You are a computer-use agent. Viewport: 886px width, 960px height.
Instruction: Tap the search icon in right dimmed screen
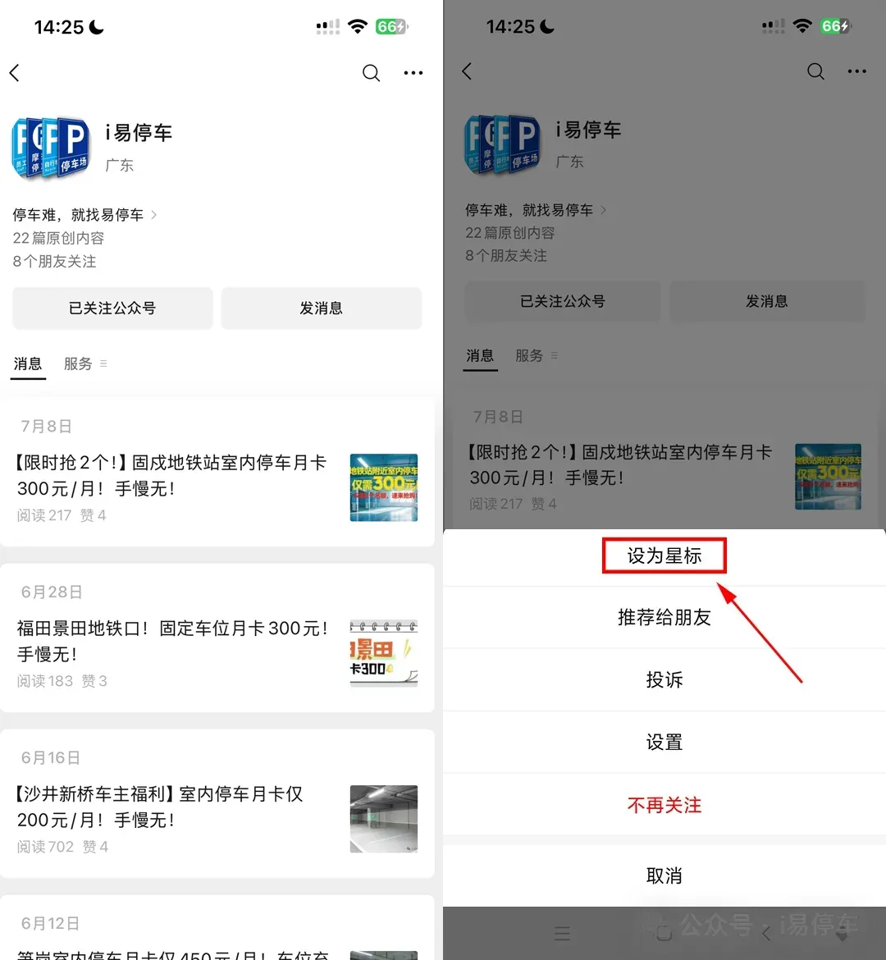815,71
